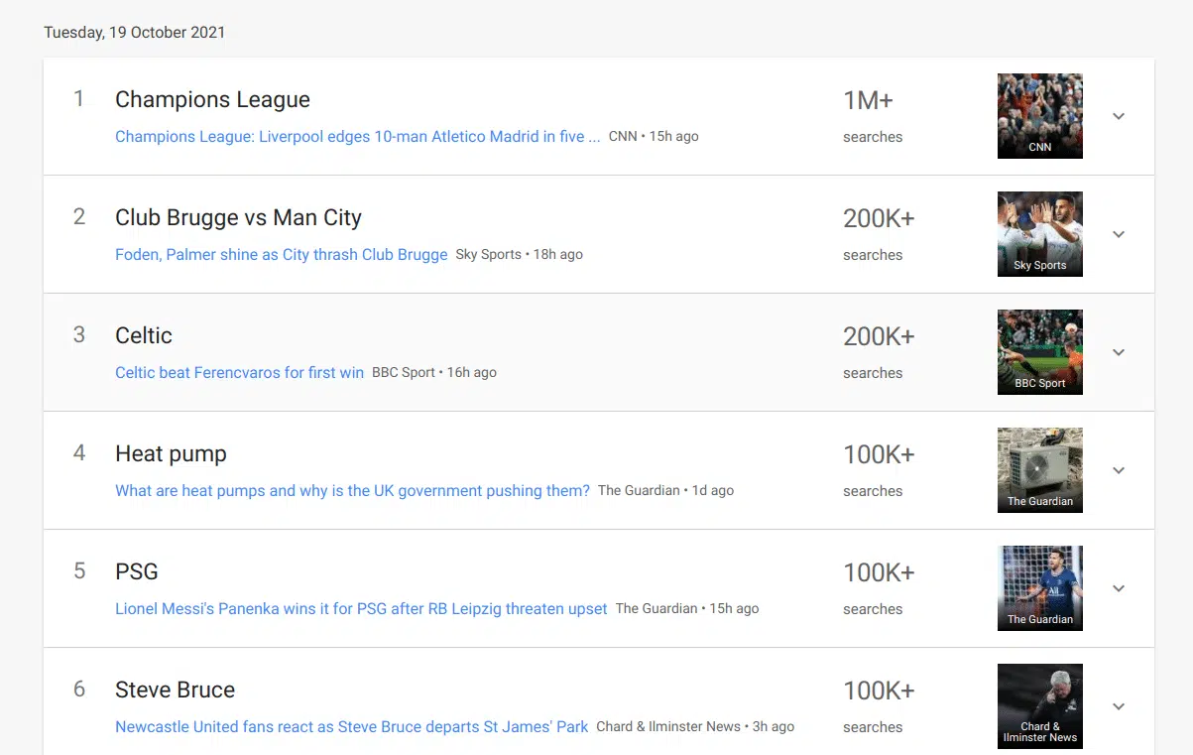Click the CNN • 15h ago source text
Viewport: 1193px width, 755px height.
pos(654,136)
